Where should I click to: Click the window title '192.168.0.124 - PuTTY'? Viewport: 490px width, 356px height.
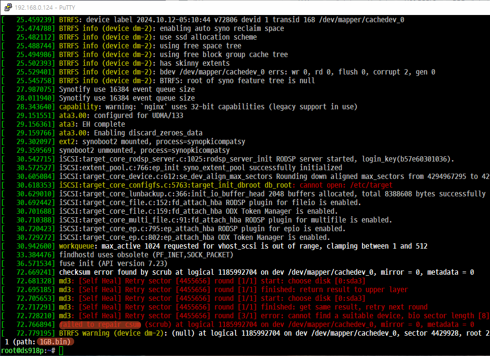(45, 8)
